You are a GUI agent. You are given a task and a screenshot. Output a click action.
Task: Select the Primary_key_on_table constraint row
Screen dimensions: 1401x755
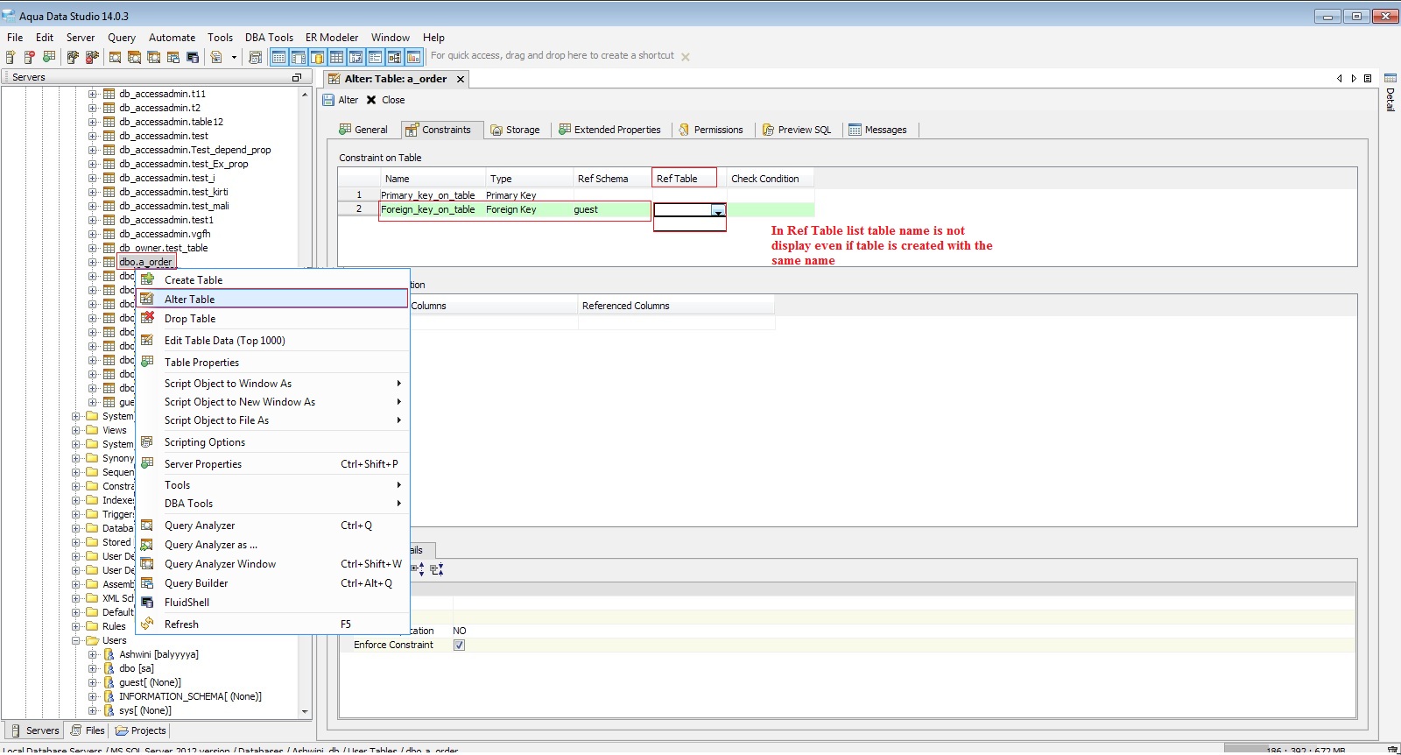pos(576,195)
